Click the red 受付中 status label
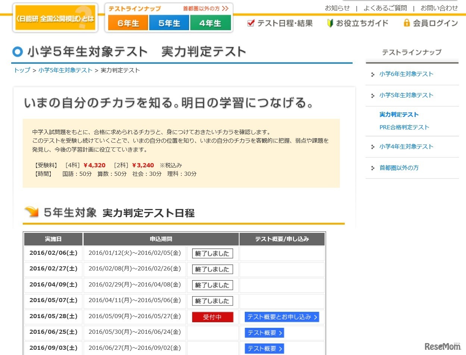 click(x=212, y=317)
